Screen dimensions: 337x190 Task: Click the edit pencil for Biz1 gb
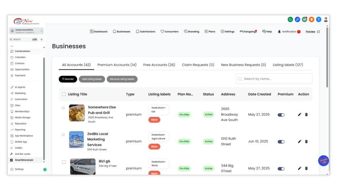299,168
